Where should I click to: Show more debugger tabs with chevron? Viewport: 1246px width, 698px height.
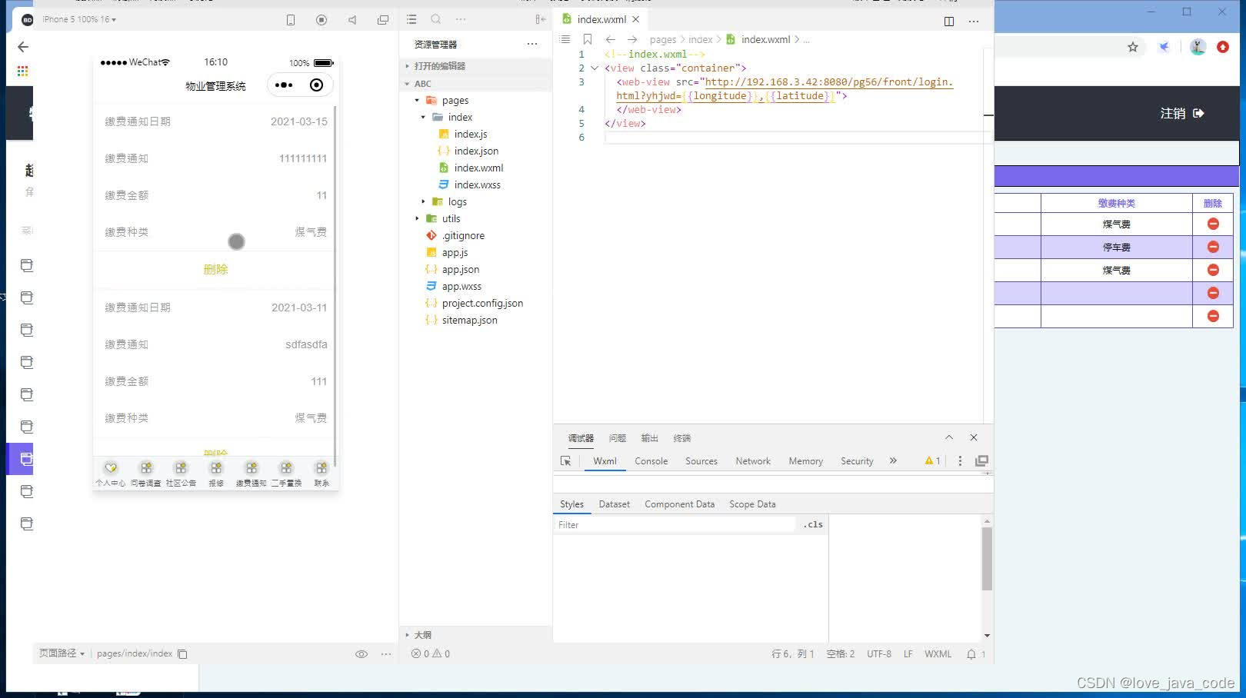tap(893, 460)
